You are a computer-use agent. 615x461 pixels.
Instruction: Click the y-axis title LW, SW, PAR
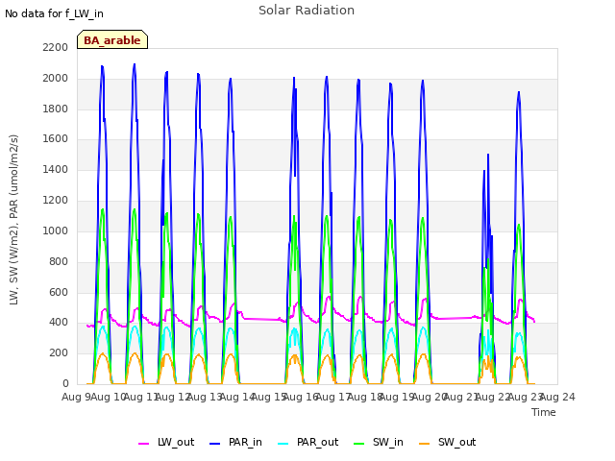click(x=13, y=220)
